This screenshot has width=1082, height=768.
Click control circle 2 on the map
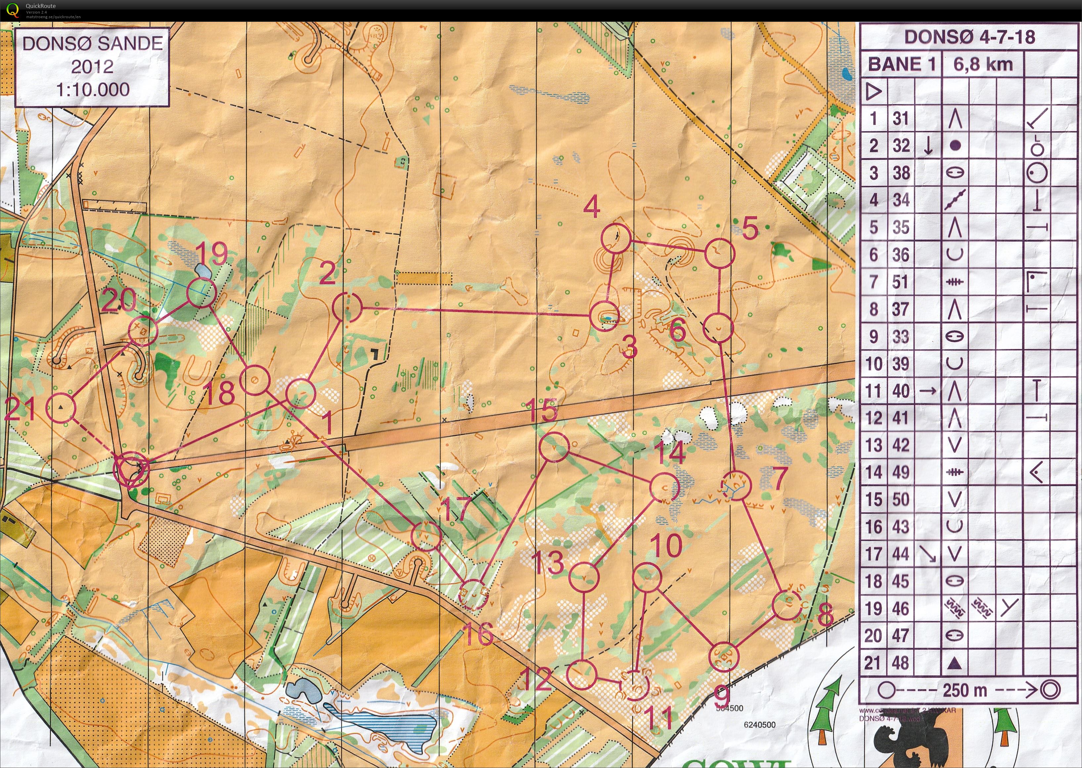point(347,308)
